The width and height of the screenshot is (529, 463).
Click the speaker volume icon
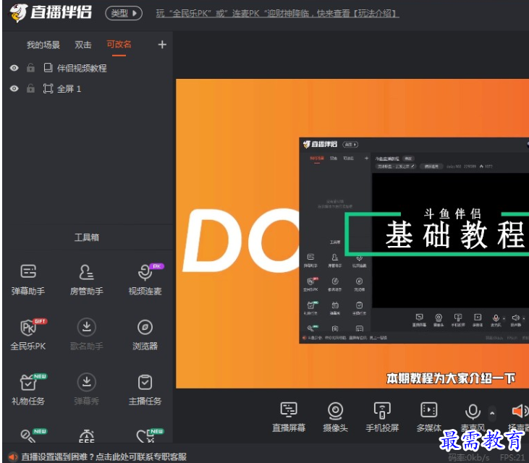(520, 411)
